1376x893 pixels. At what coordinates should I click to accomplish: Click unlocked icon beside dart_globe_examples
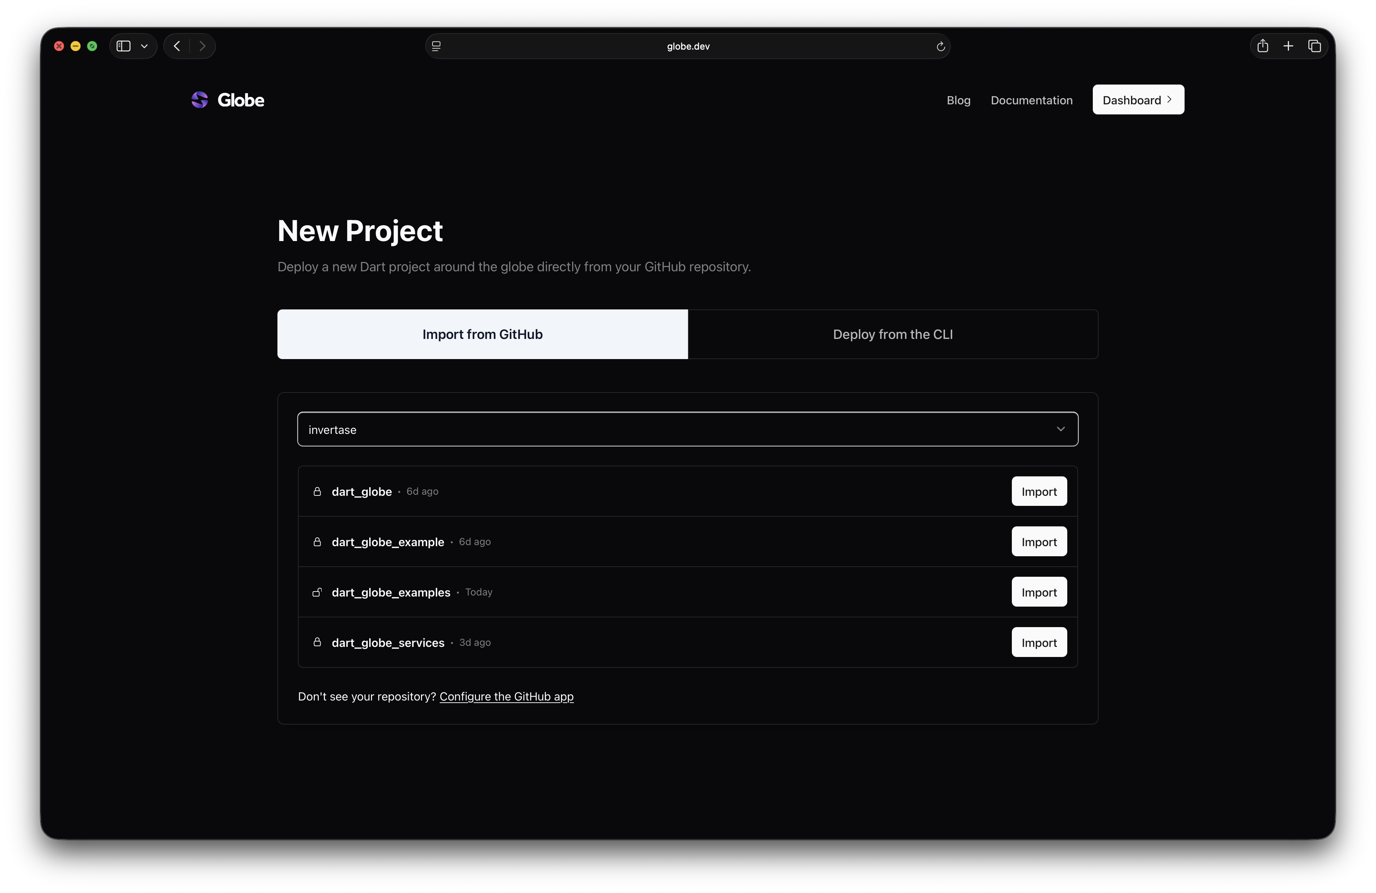click(x=317, y=592)
